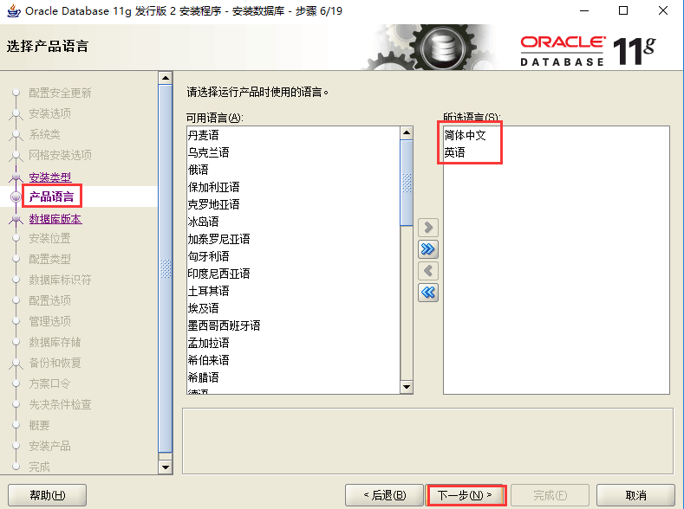This screenshot has width=684, height=509.
Task: Open the 数据库版本 step link
Action: click(x=55, y=219)
